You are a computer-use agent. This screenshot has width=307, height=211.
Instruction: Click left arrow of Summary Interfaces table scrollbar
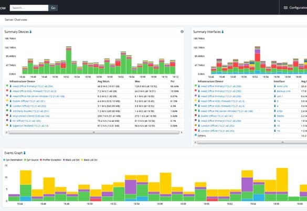(x=195, y=142)
